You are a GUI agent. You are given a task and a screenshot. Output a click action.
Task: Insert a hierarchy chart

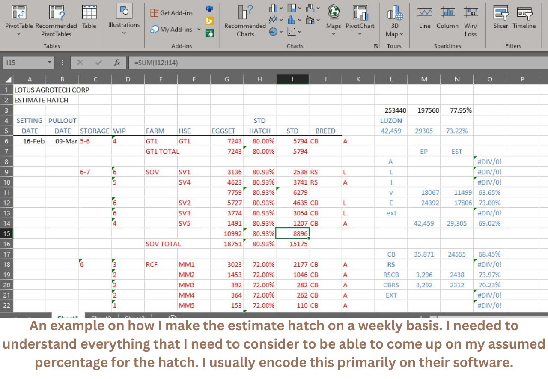click(292, 8)
